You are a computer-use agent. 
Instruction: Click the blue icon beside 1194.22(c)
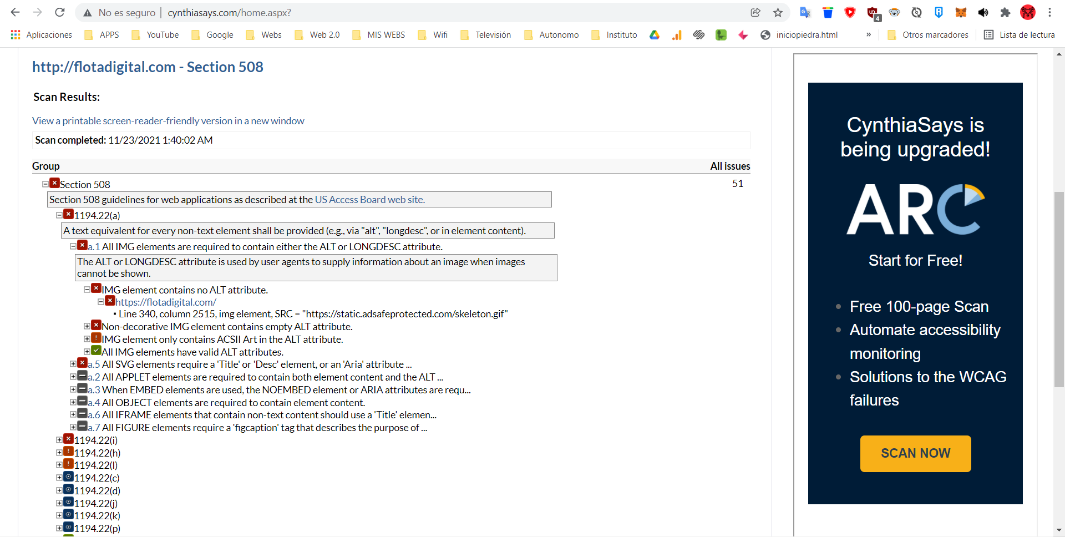[x=68, y=477]
